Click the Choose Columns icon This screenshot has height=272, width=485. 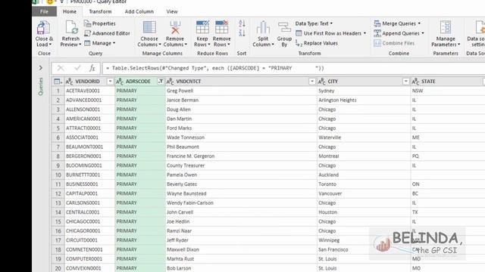(149, 27)
